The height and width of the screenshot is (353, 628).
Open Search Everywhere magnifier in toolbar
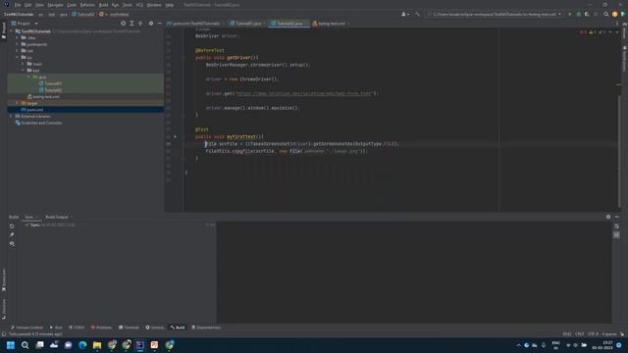coord(606,14)
